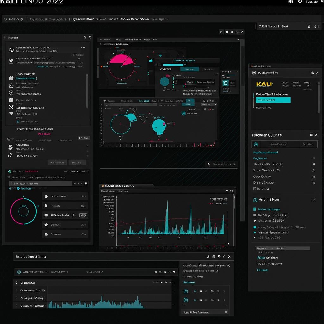Click the magnifier icon in the right KALI panel header
Screen dimensions: 324x324
312,72
